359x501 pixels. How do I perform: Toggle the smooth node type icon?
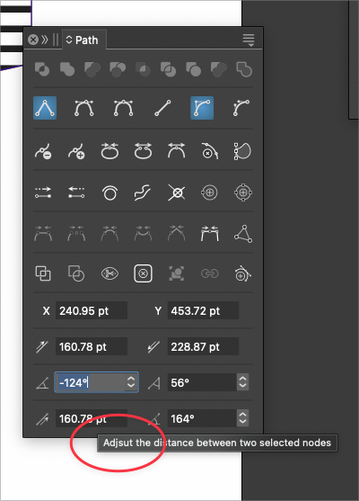(84, 108)
